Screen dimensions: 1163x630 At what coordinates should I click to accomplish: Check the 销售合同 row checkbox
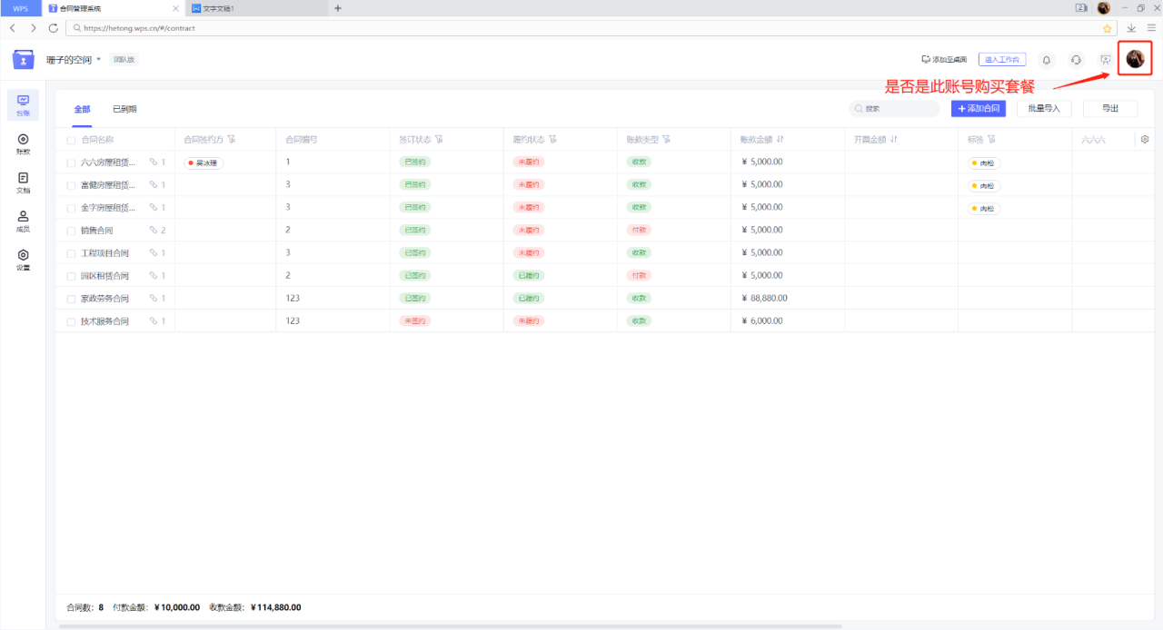(x=71, y=231)
